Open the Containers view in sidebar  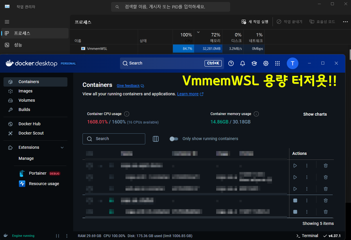point(35,82)
